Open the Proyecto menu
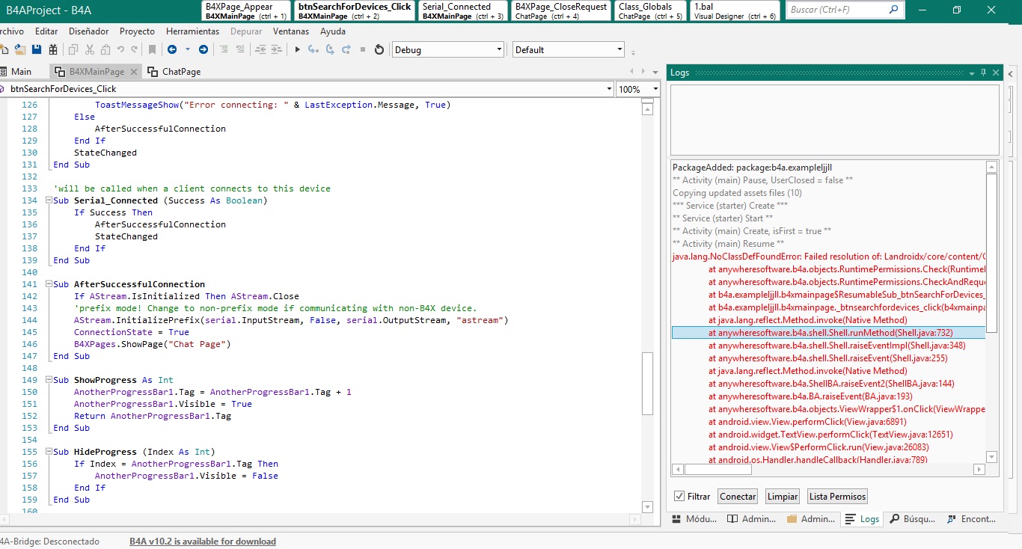The height and width of the screenshot is (549, 1022). tap(137, 31)
